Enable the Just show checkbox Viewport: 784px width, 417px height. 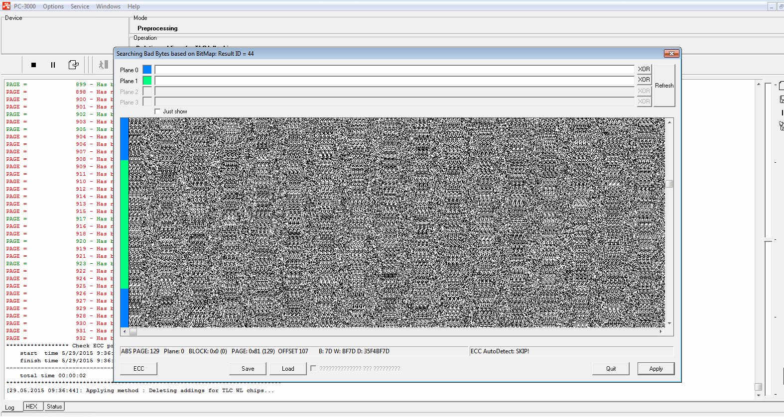(x=158, y=111)
